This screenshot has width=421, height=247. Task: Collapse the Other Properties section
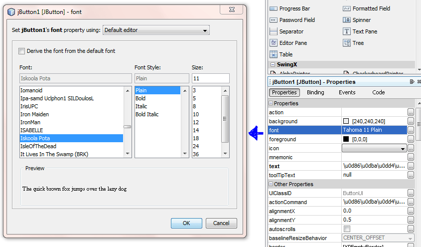(x=271, y=184)
